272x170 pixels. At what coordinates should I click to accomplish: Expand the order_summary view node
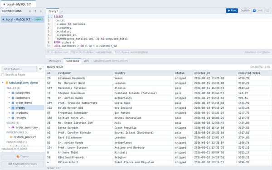pyautogui.click(x=9, y=127)
